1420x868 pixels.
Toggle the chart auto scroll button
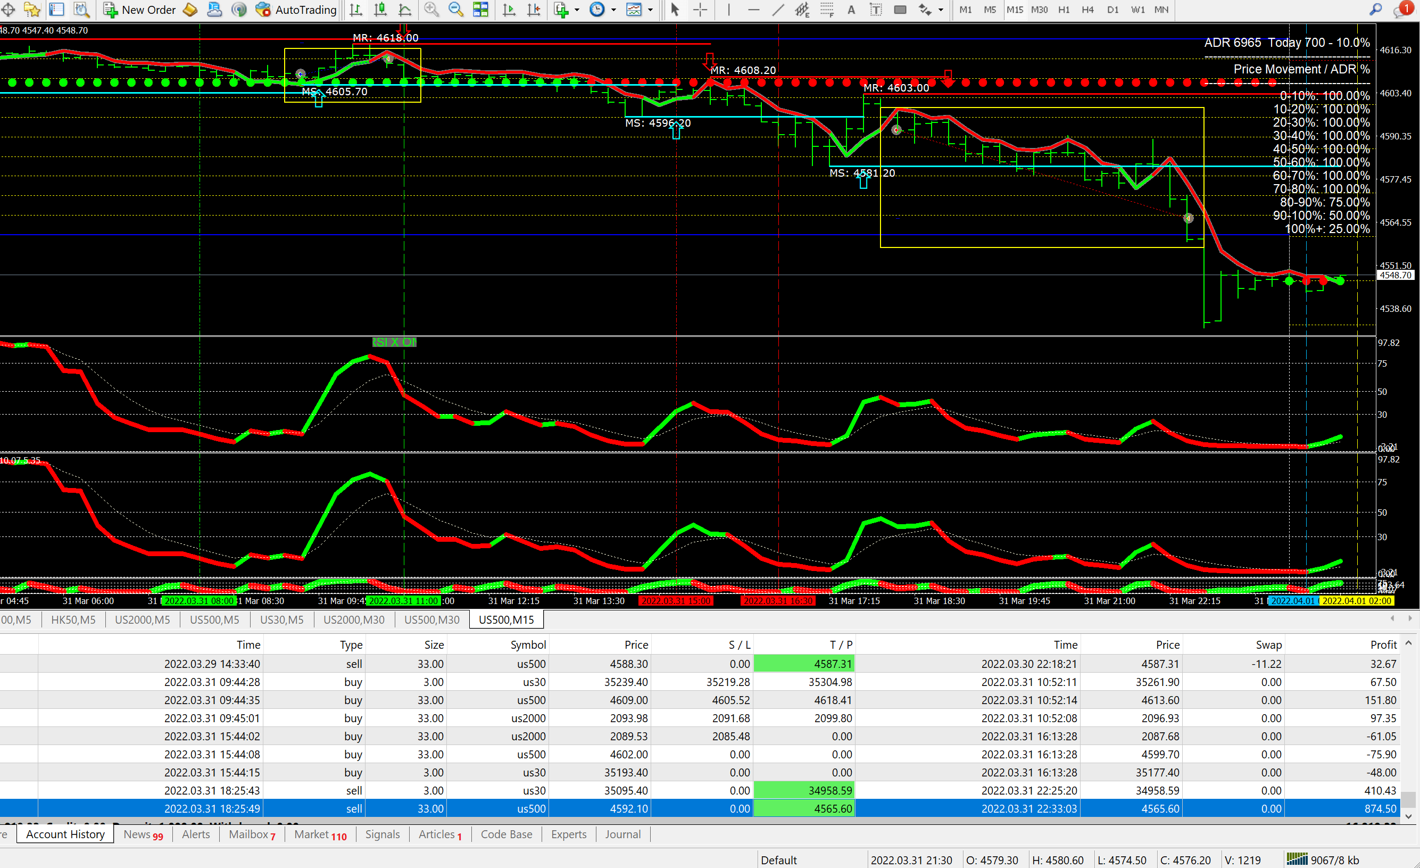pos(509,10)
